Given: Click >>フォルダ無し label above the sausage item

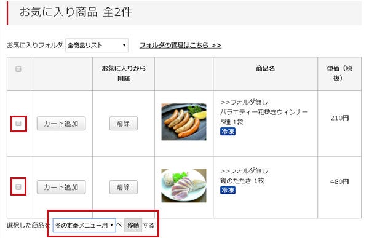Looking at the screenshot, I should tap(244, 102).
